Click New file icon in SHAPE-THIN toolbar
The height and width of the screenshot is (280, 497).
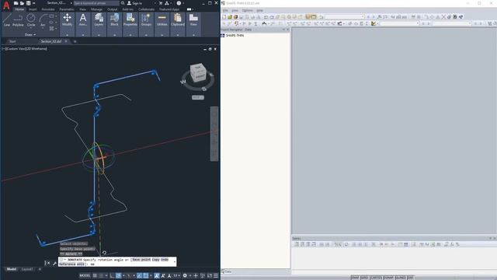(224, 17)
